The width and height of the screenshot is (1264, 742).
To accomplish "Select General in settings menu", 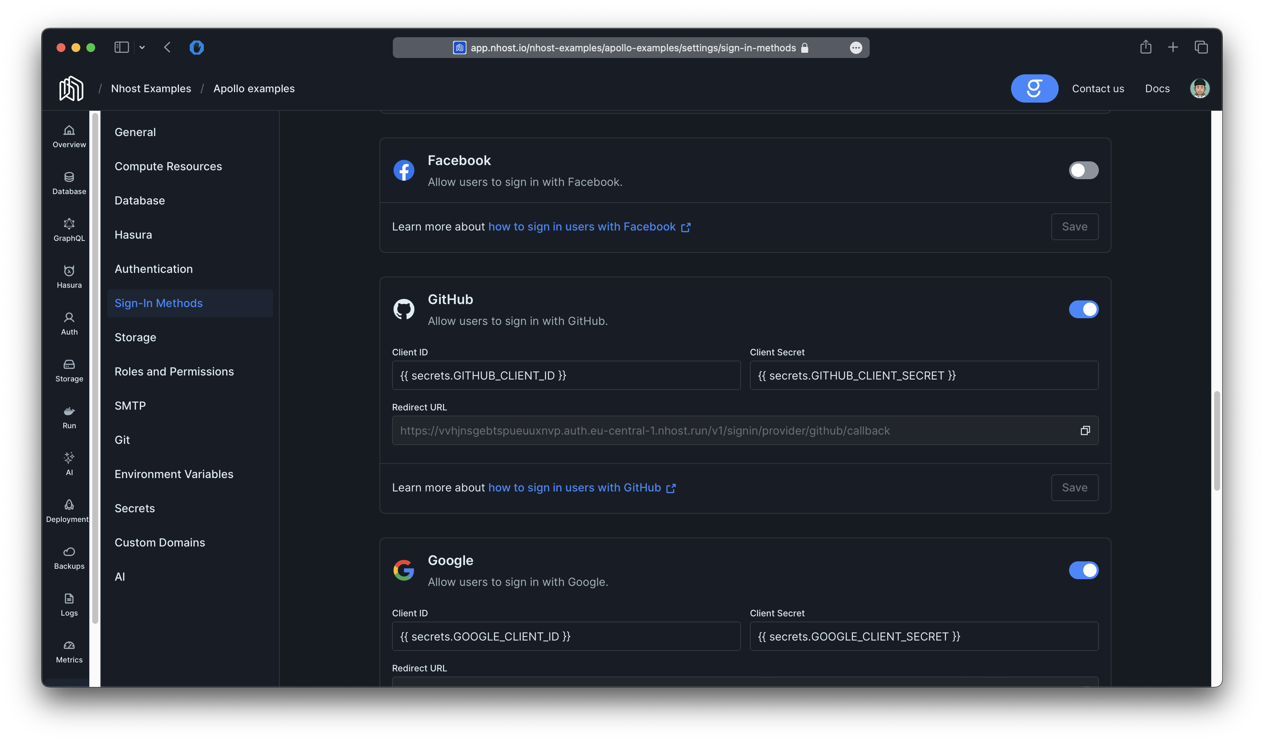I will (x=190, y=132).
